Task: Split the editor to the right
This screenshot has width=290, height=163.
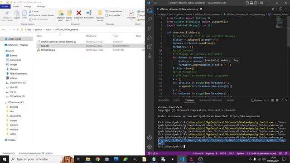Action: coord(281,9)
